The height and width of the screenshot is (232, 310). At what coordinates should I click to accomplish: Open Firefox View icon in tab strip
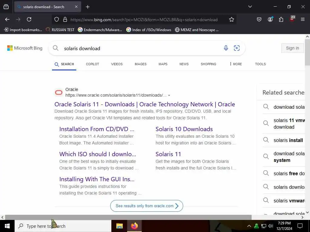6,7
